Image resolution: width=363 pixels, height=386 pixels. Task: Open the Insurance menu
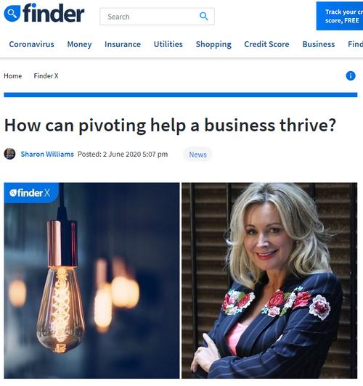tap(123, 44)
